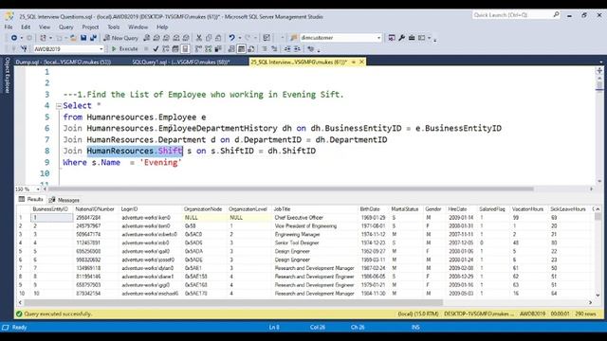Open the File menu
The image size is (607, 341).
(x=9, y=27)
